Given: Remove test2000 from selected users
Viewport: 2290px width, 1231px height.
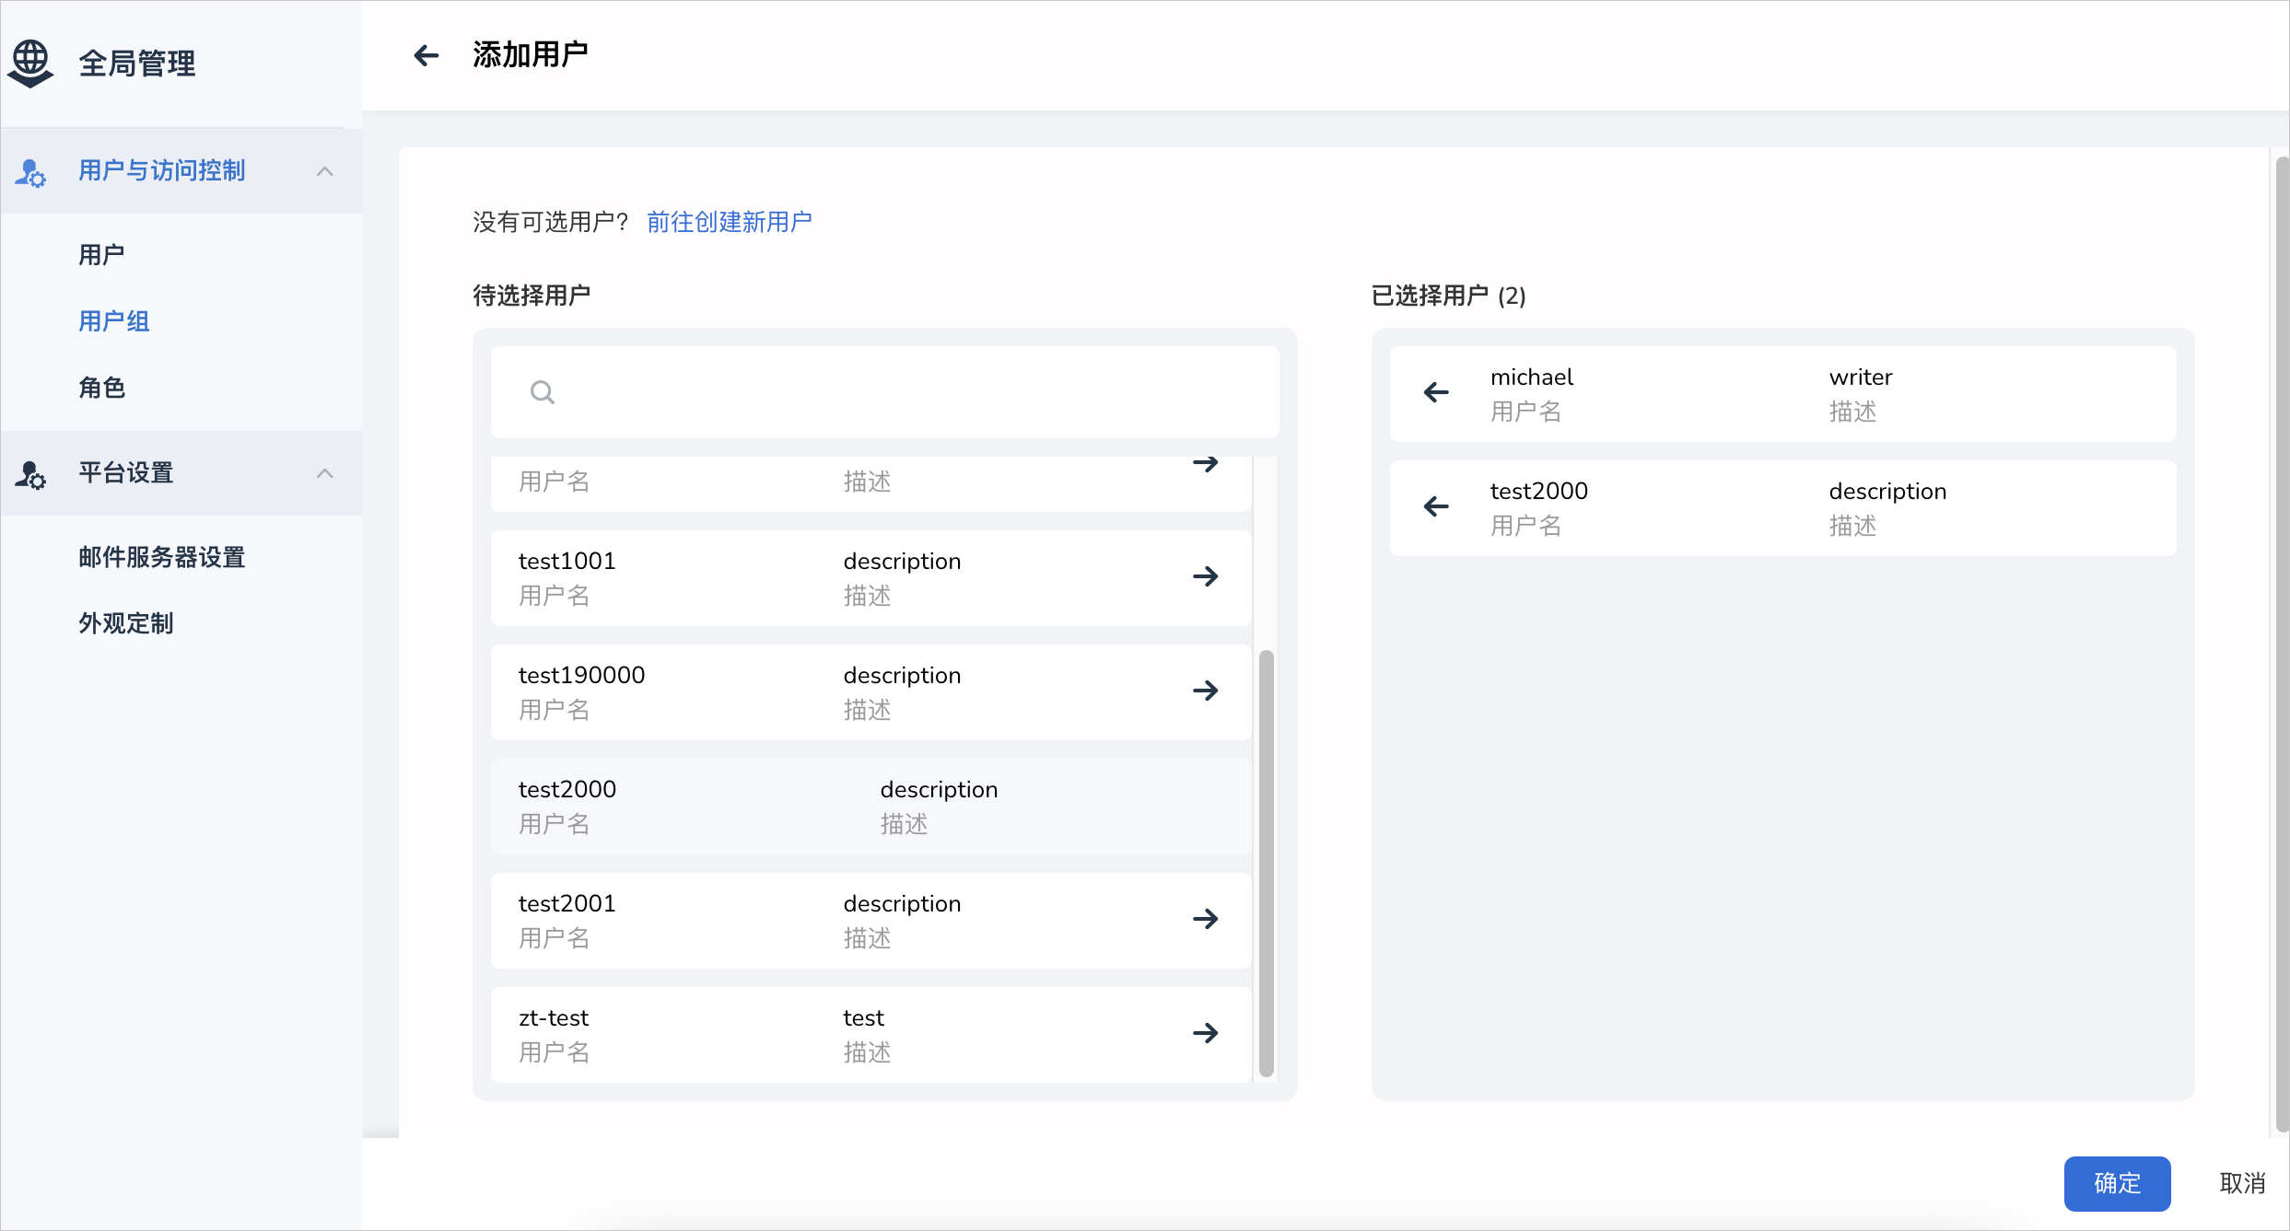Looking at the screenshot, I should [1436, 506].
